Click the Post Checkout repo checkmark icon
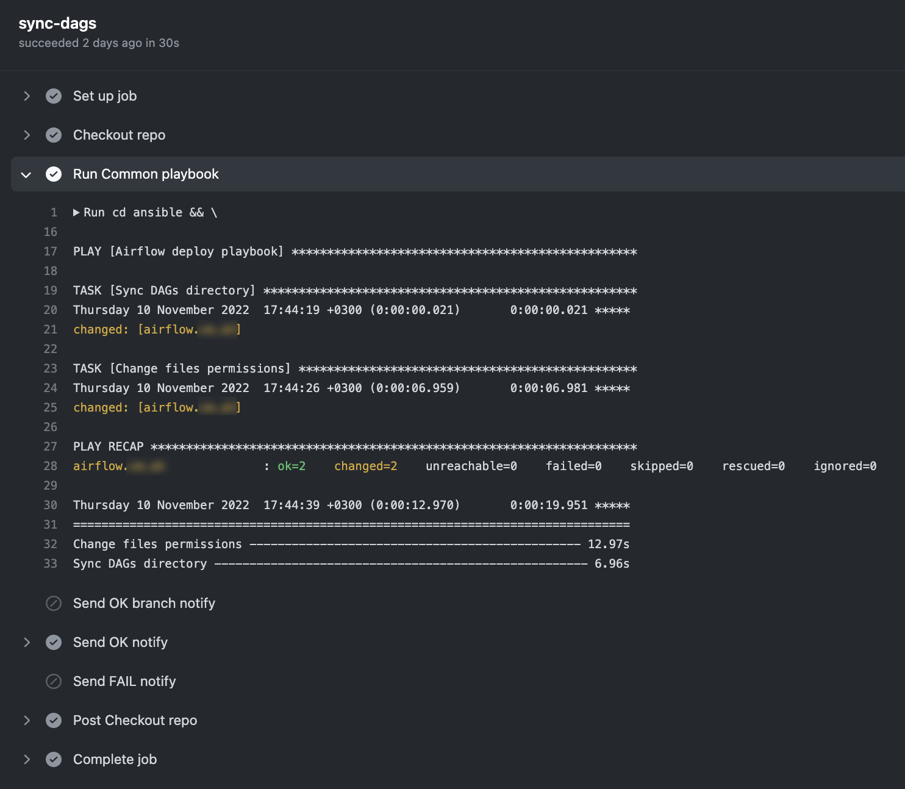The width and height of the screenshot is (905, 789). tap(54, 721)
